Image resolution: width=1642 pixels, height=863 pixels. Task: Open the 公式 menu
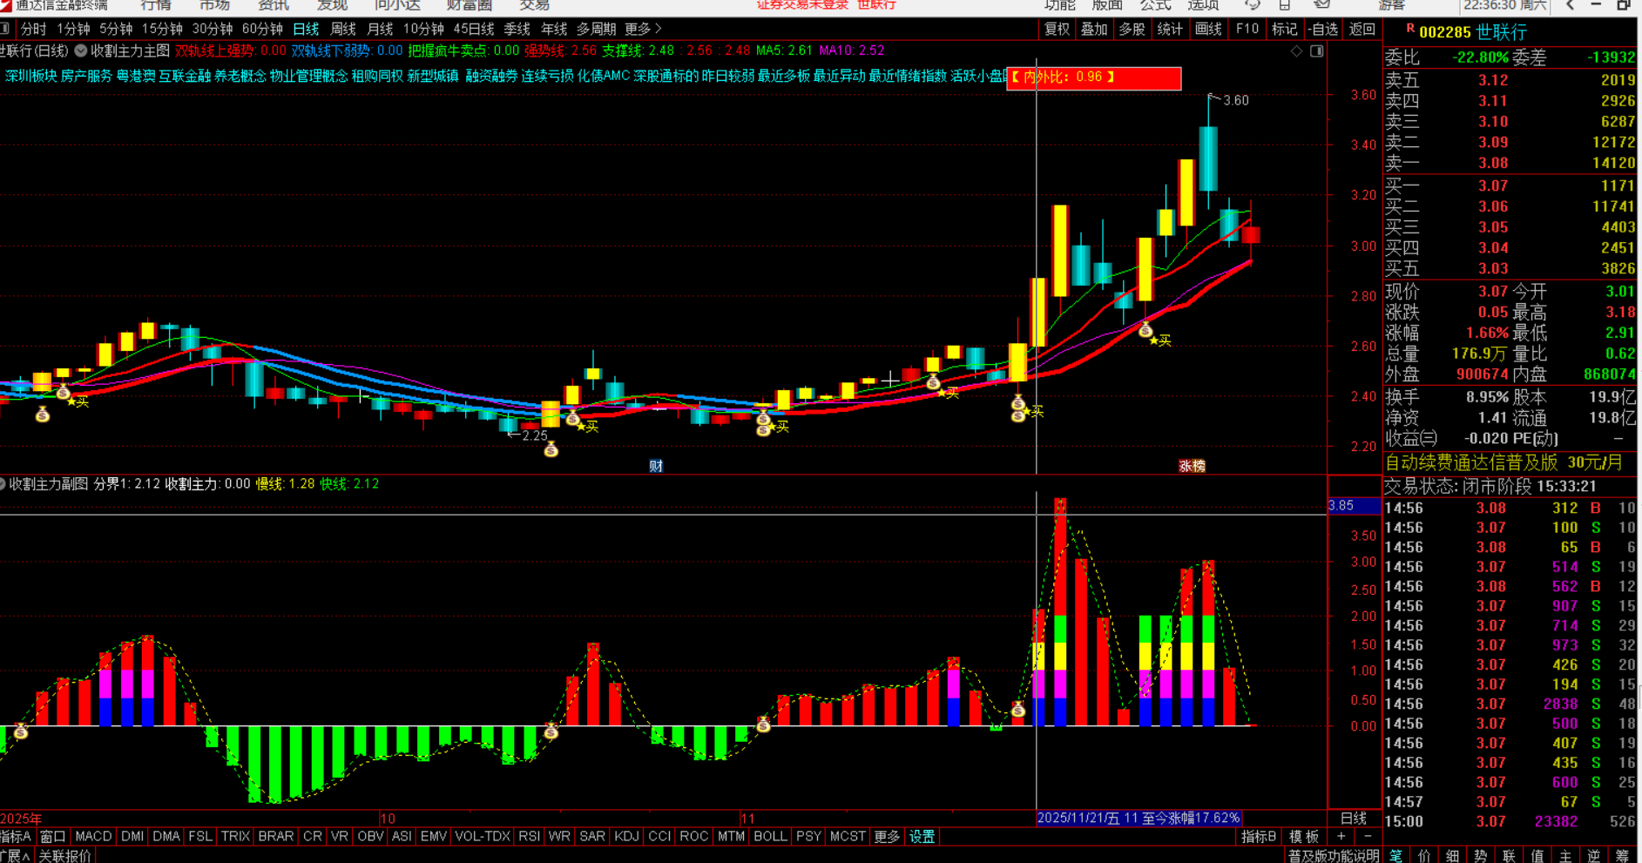[x=1156, y=5]
